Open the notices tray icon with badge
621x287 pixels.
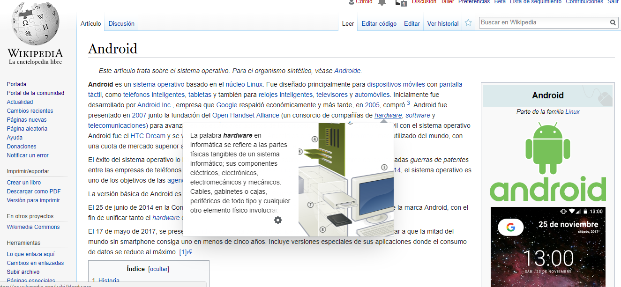401,2
